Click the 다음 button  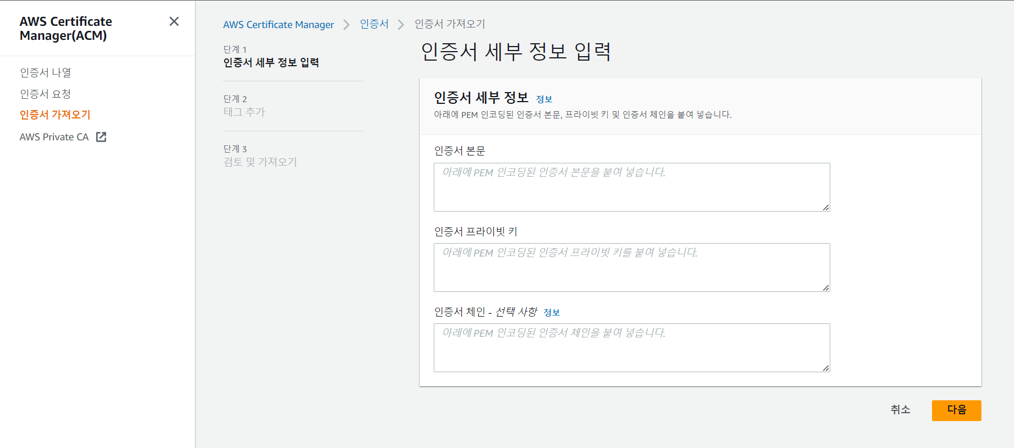[957, 410]
